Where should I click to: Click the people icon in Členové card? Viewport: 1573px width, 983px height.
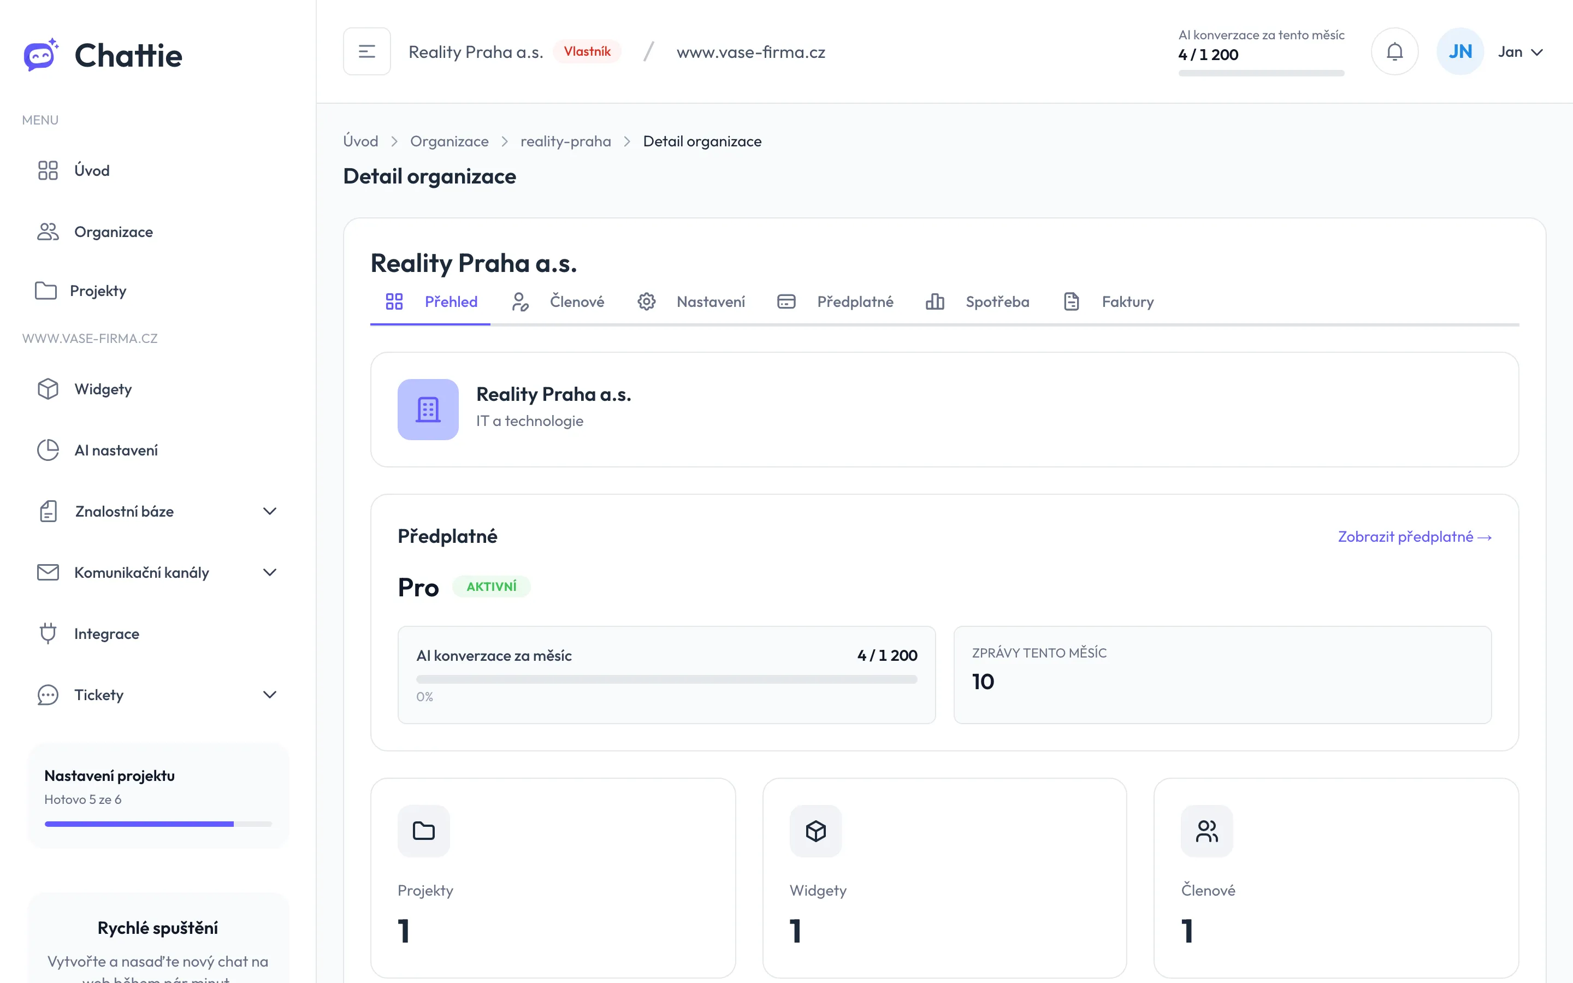point(1207,831)
